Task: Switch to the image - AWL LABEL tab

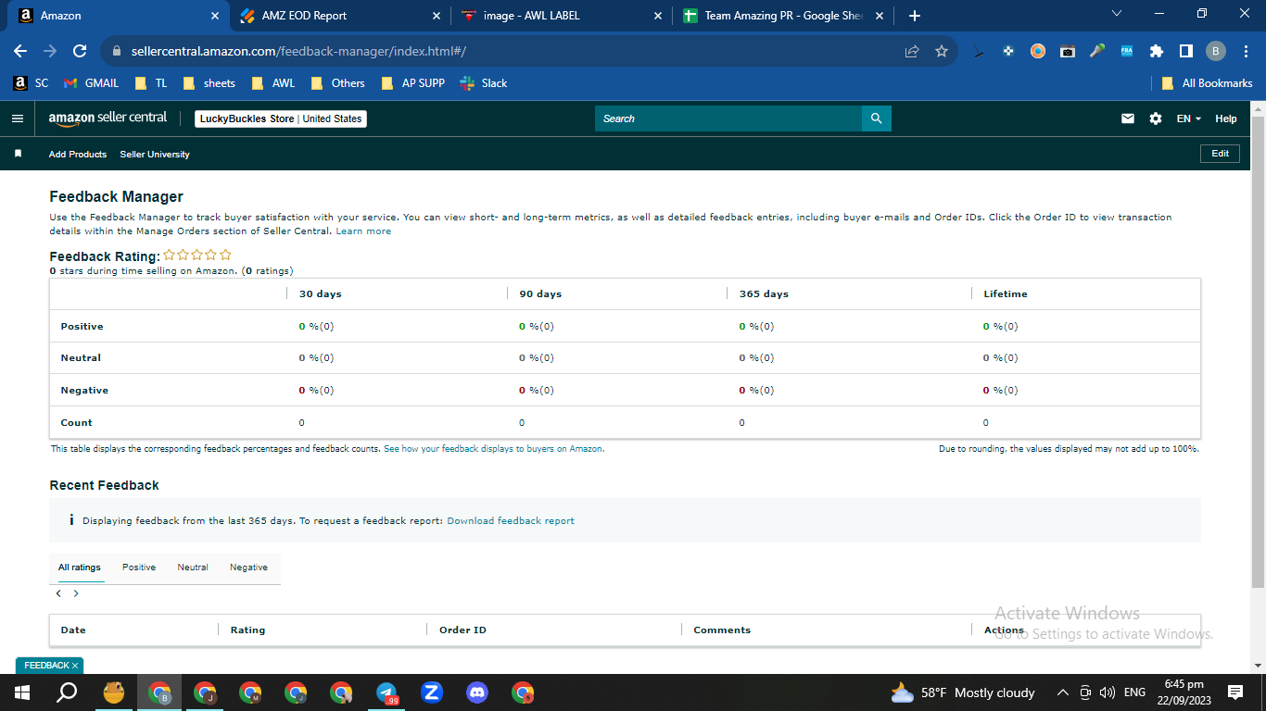Action: click(x=562, y=16)
